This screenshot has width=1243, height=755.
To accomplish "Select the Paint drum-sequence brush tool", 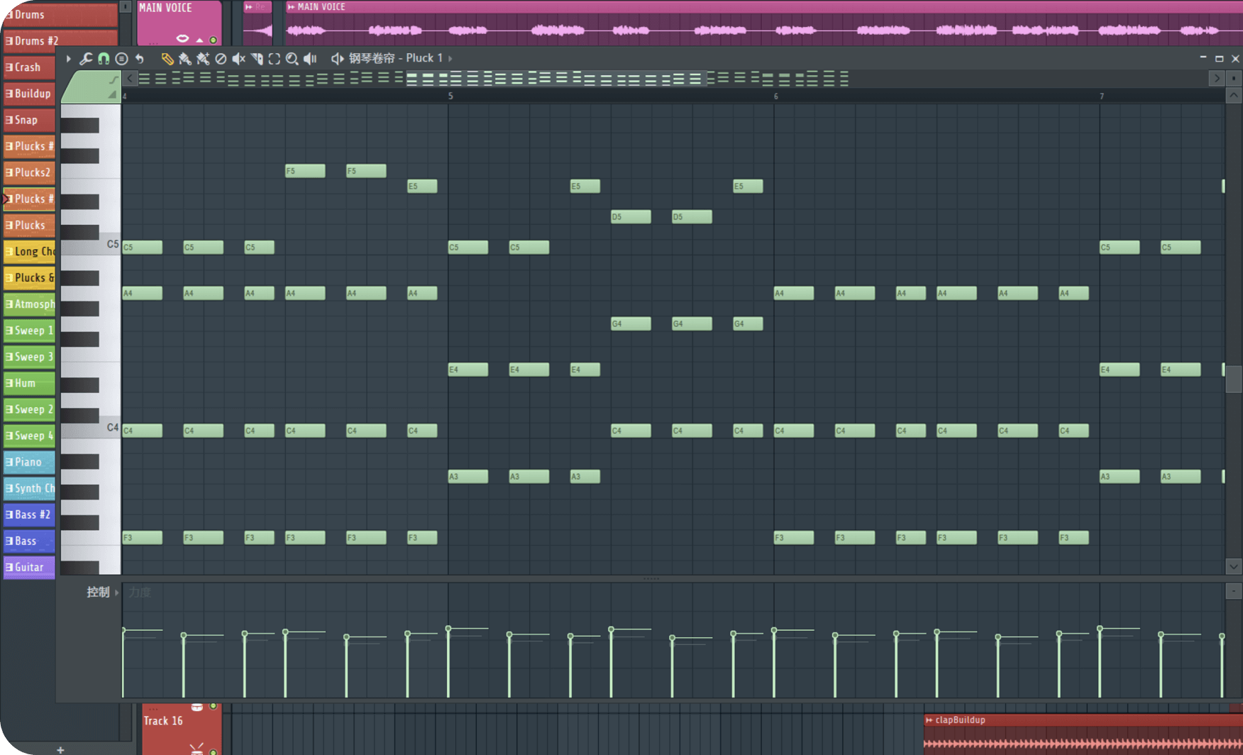I will [203, 58].
